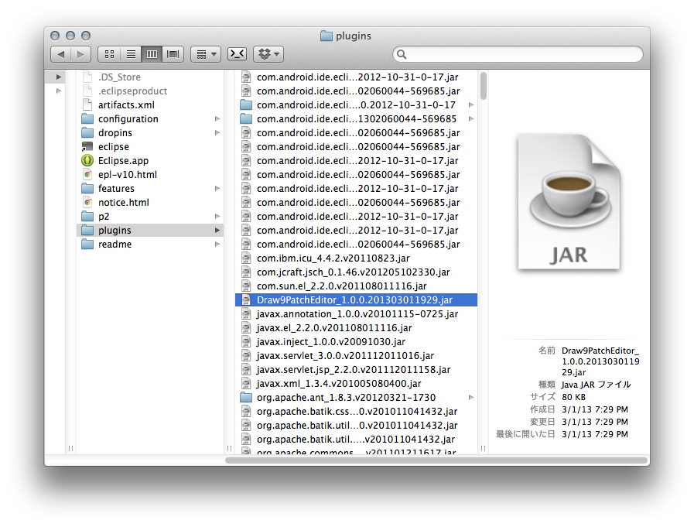Click the search magnifier icon

(402, 54)
